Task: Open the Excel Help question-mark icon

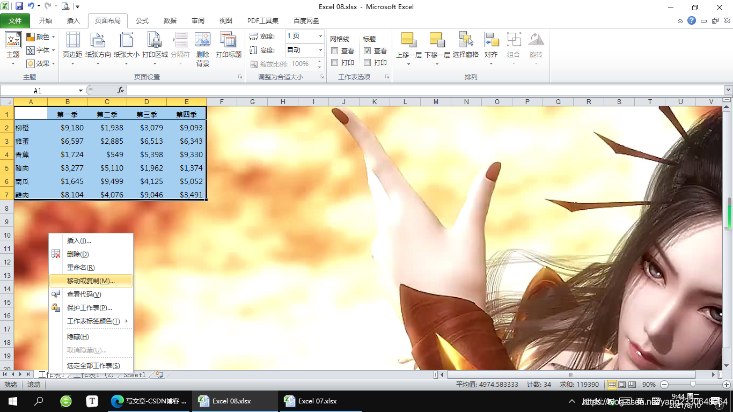Action: point(692,21)
